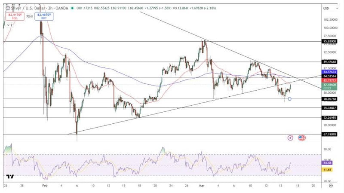
Task: Click the Mar label on the time axis
Action: coord(202,186)
